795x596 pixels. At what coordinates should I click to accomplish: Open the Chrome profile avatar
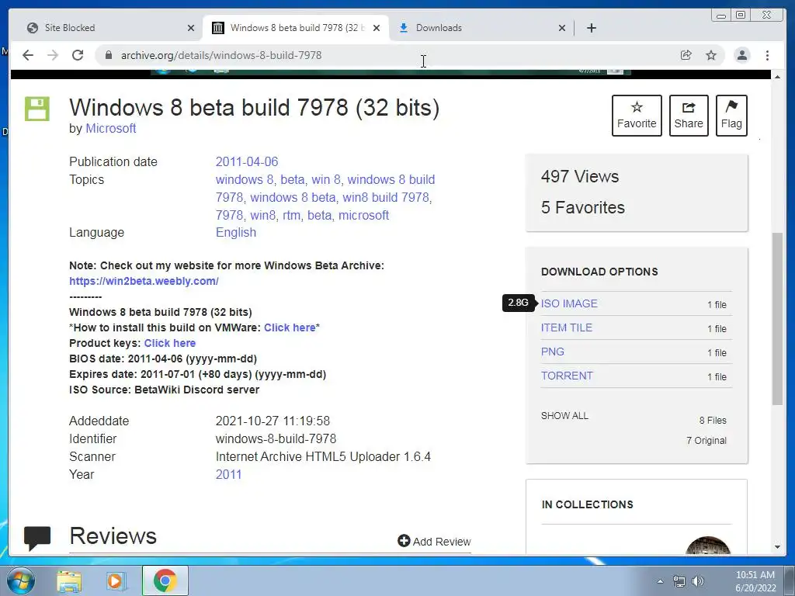pos(741,55)
